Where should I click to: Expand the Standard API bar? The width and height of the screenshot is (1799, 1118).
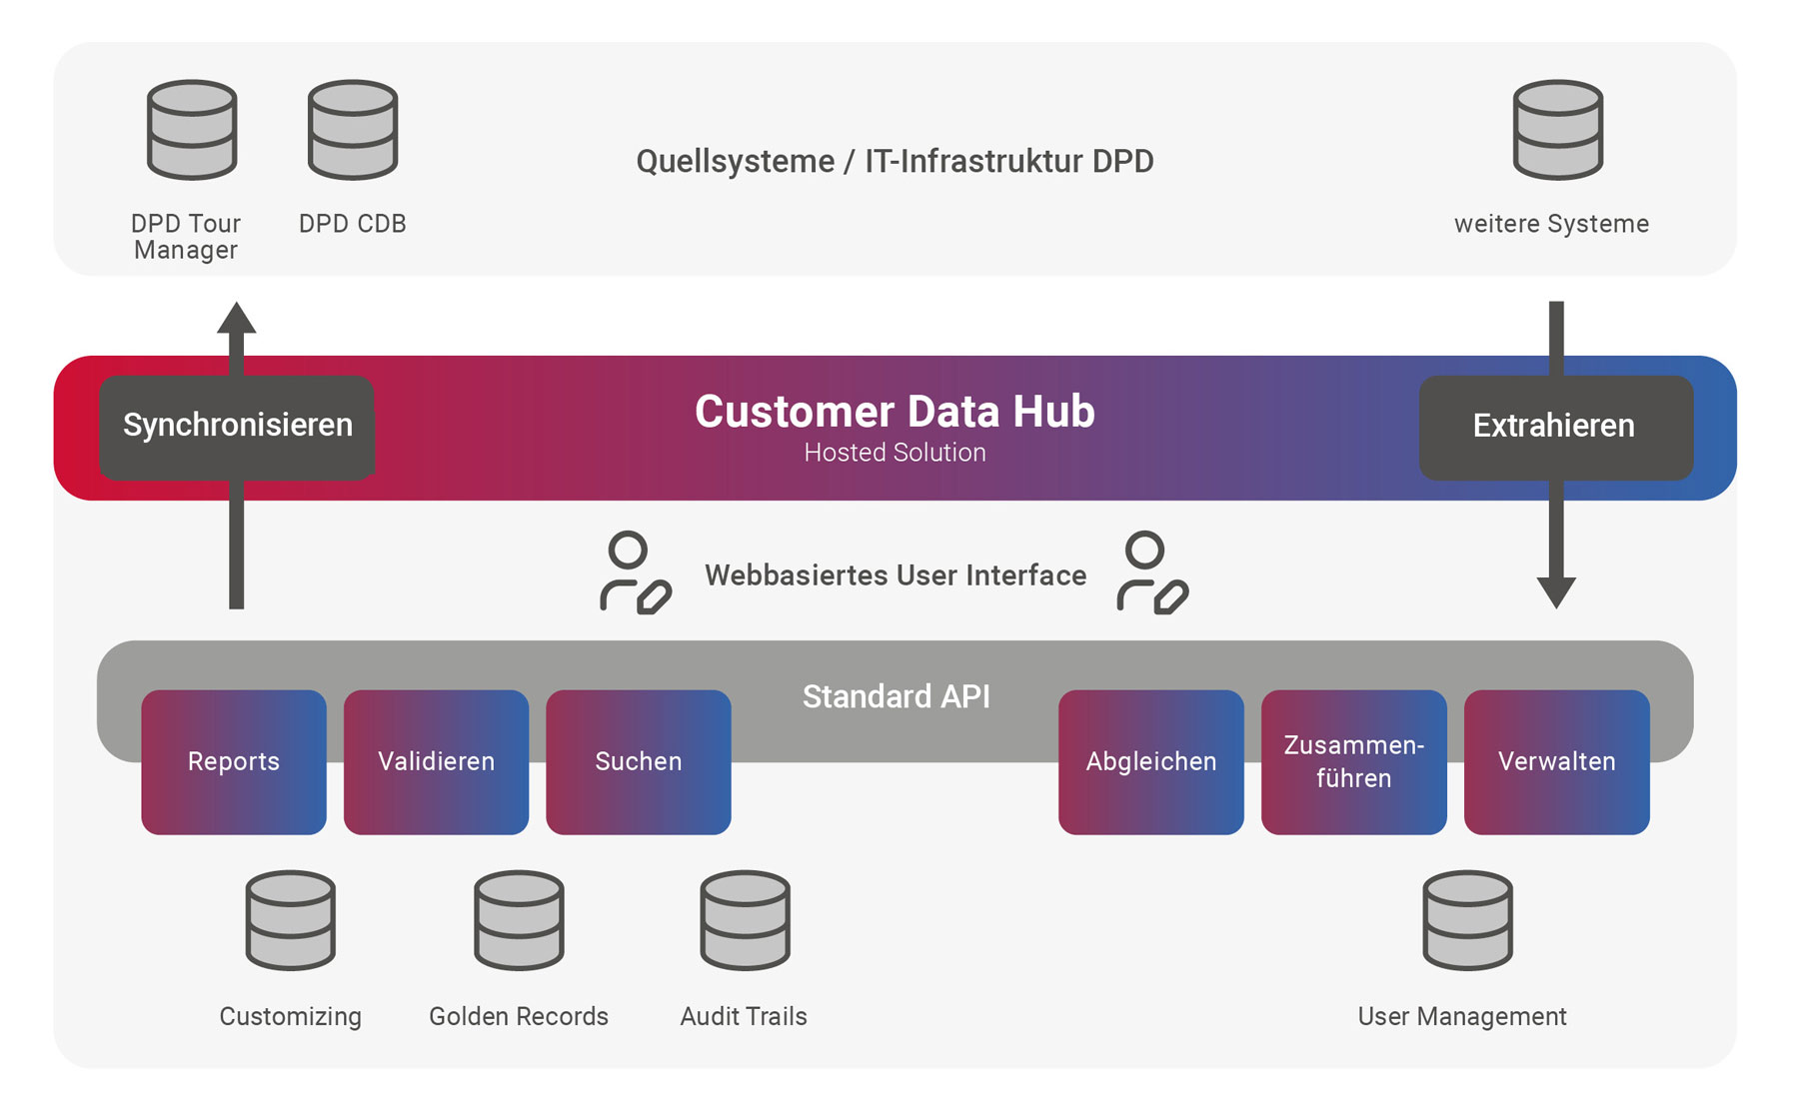tap(895, 697)
